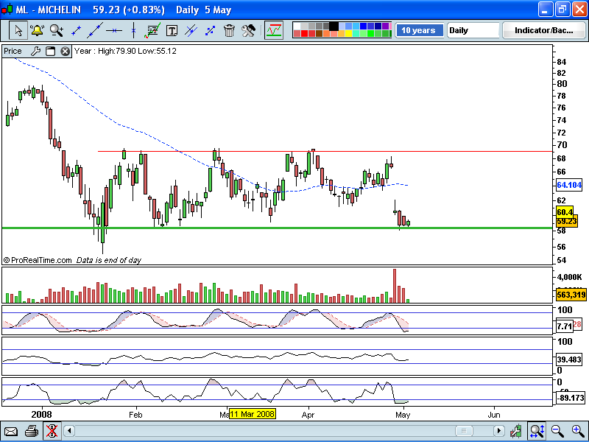This screenshot has height=442, width=589.
Task: Click the Indicator/Bac... button
Action: (543, 30)
